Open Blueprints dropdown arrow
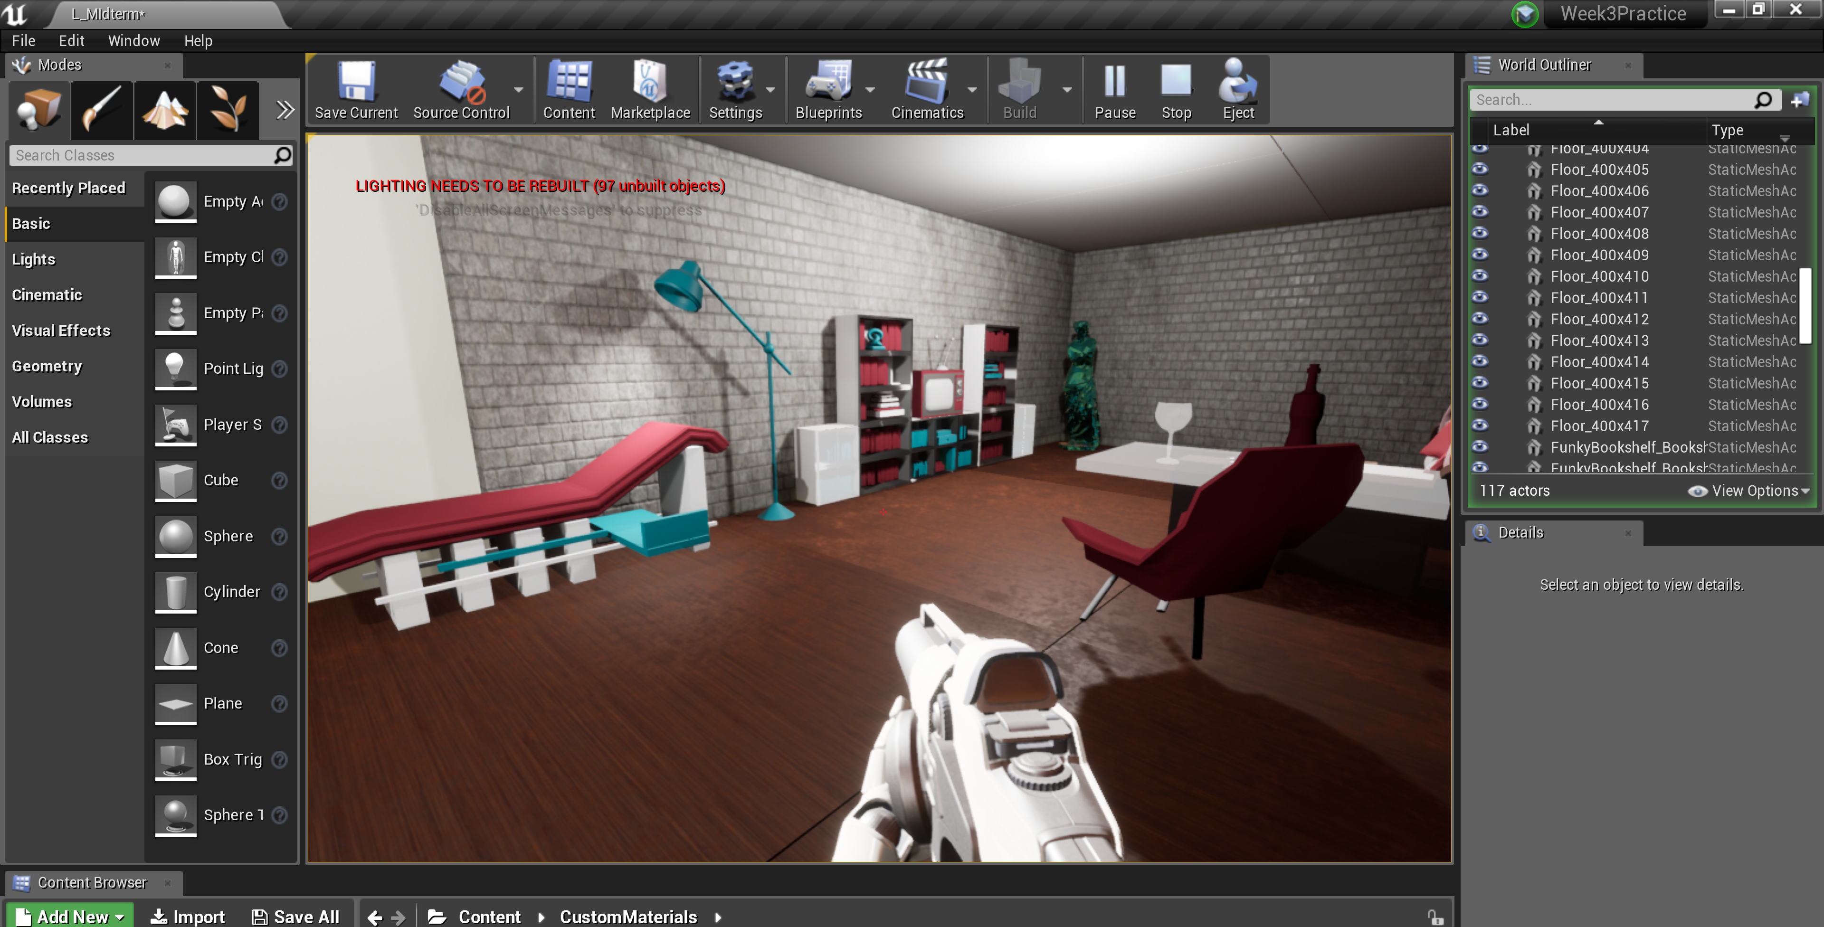Screen dimensions: 1824x927 (x=870, y=90)
